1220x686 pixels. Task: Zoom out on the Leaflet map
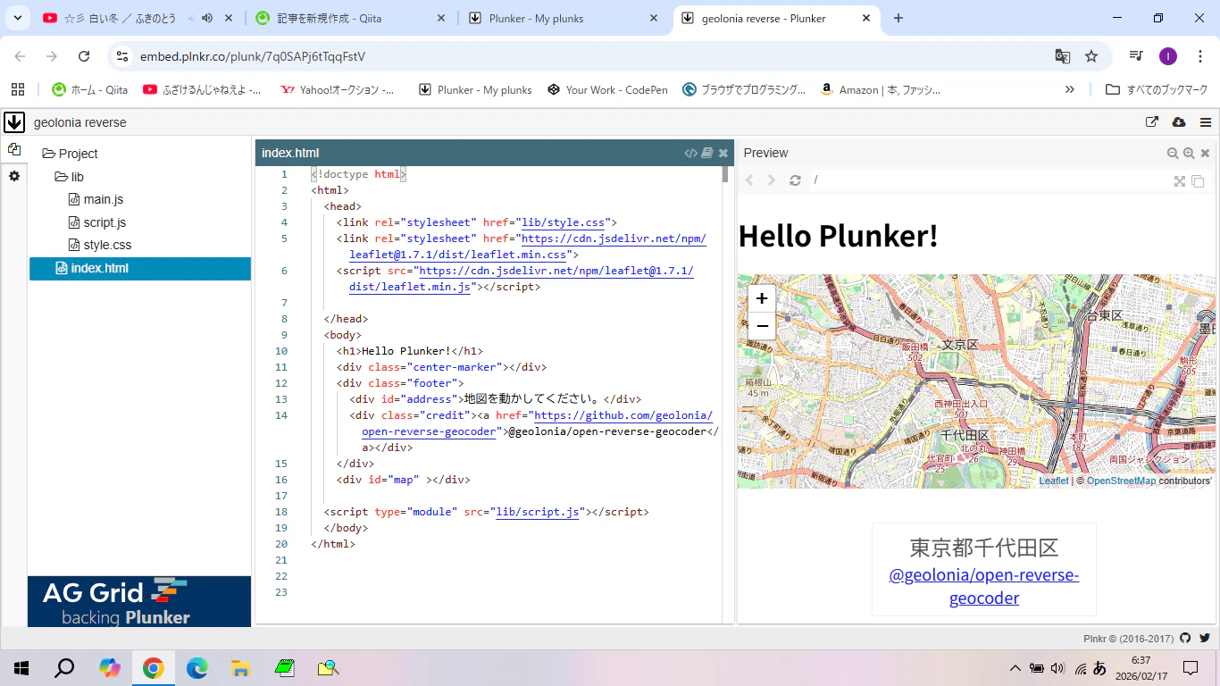coord(762,326)
